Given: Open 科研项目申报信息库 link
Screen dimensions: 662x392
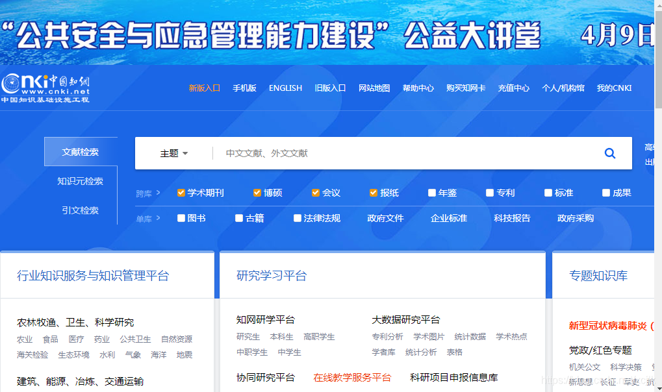Looking at the screenshot, I should (x=454, y=377).
